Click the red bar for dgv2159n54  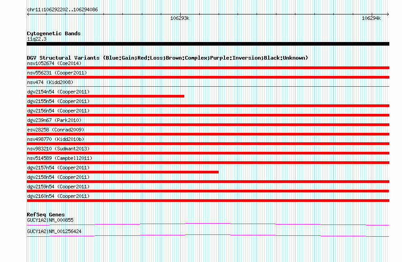point(208,191)
